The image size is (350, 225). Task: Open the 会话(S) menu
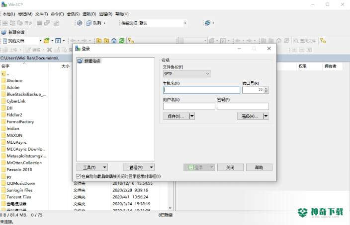point(73,14)
